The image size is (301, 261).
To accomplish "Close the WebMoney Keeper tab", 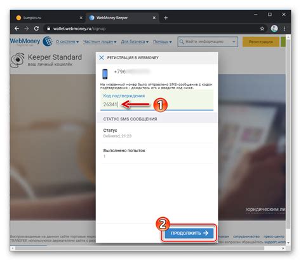I will click(154, 18).
